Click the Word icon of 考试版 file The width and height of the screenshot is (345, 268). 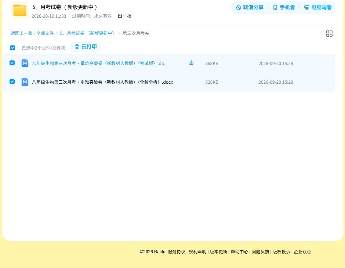pyautogui.click(x=25, y=63)
